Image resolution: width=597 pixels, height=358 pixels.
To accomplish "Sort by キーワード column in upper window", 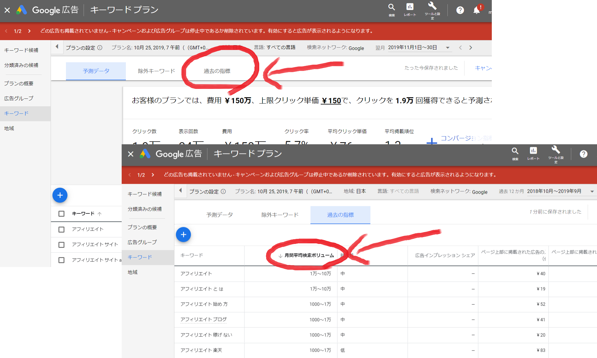I will tap(87, 214).
